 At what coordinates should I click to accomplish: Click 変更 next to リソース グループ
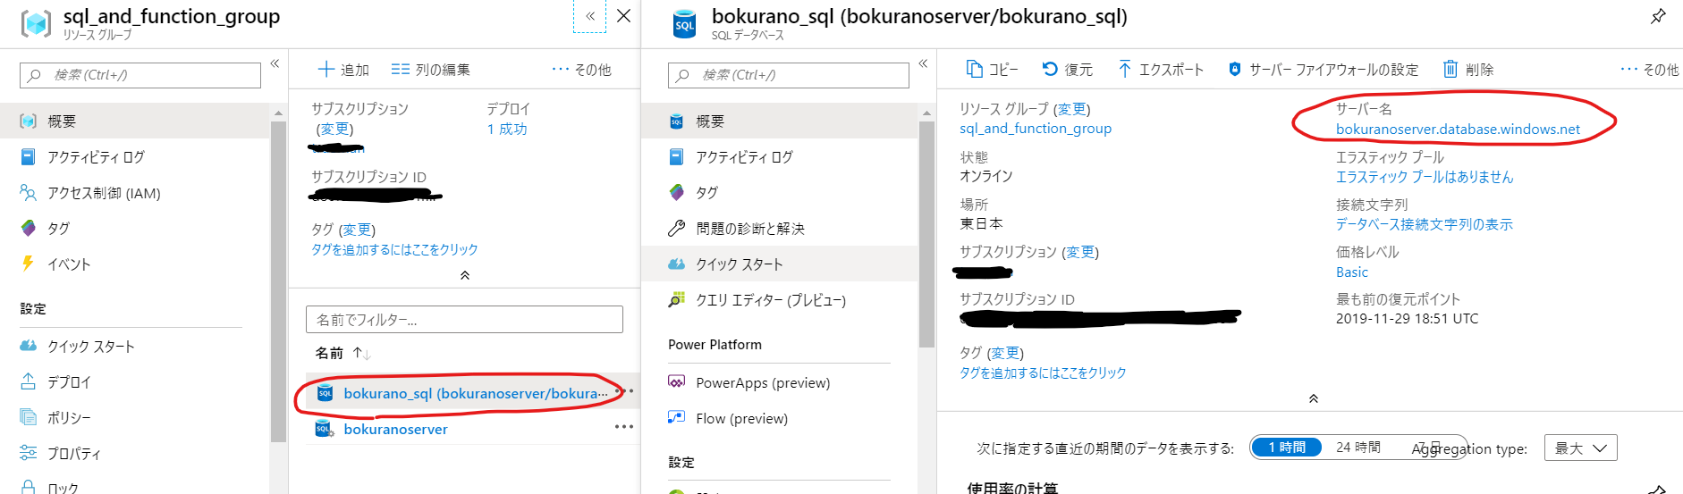(x=1071, y=109)
